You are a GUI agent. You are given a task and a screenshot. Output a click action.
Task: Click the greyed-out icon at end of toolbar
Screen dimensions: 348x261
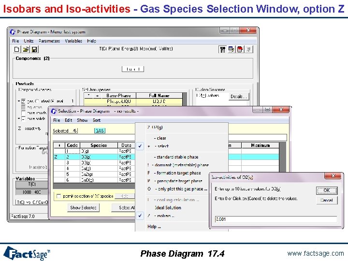[248, 49]
